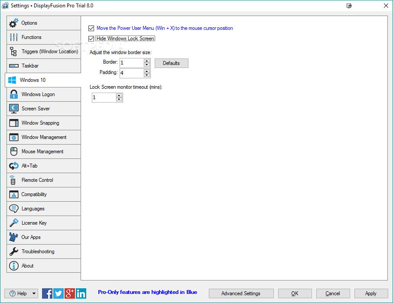Select the Languages tab label
The width and height of the screenshot is (393, 303).
click(33, 209)
